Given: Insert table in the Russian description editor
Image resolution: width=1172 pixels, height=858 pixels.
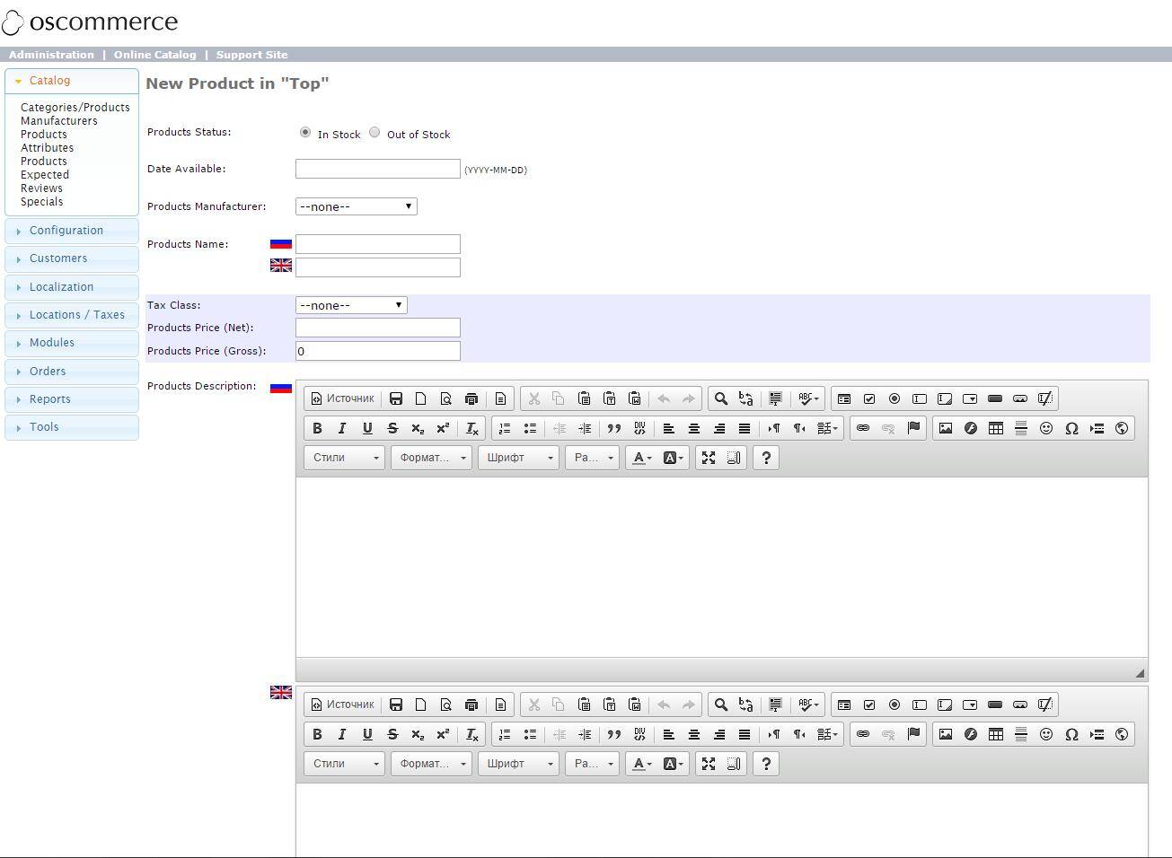Looking at the screenshot, I should point(995,428).
